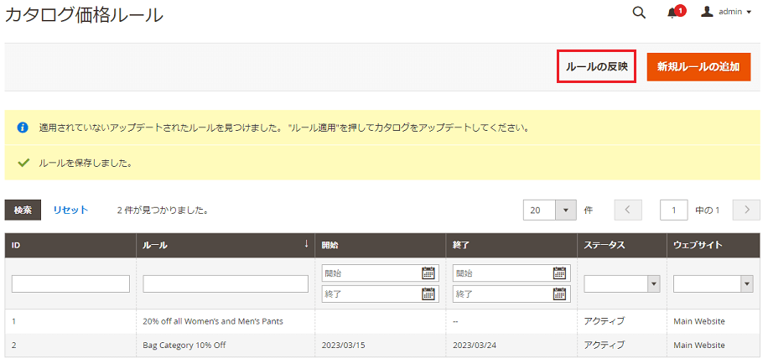Image resolution: width=768 pixels, height=364 pixels.
Task: Open calendar for top start-date 終了 filter
Action: coord(428,294)
